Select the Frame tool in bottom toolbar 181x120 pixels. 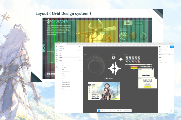coord(103,110)
